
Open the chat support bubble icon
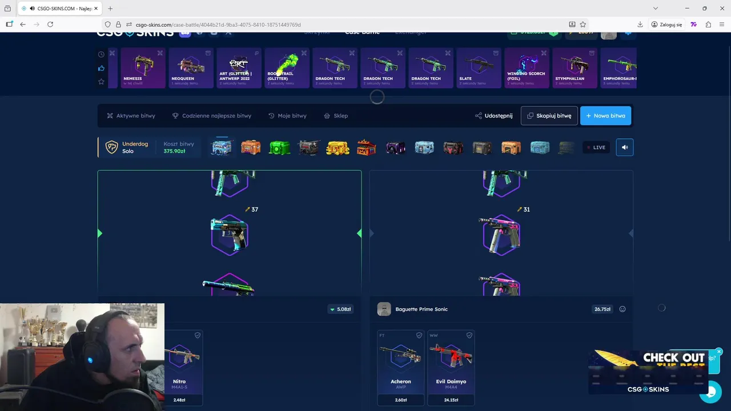tap(710, 392)
